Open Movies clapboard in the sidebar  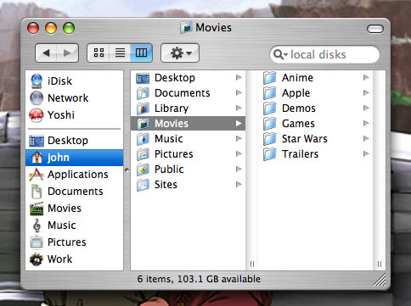[74, 209]
